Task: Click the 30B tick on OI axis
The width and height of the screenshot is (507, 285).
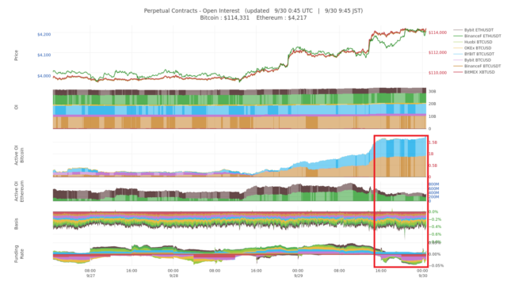Action: click(432, 92)
